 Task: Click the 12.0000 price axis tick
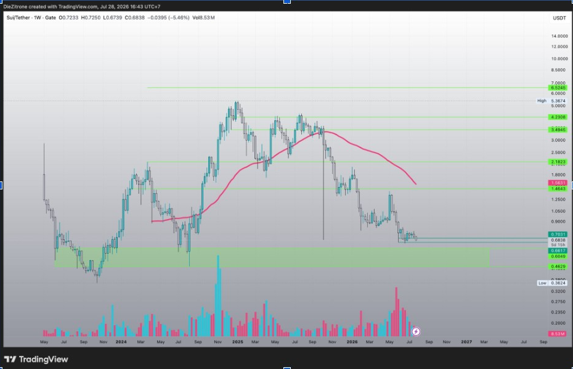(x=559, y=46)
